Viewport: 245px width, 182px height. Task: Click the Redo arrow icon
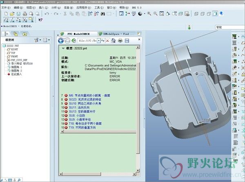coord(56,14)
